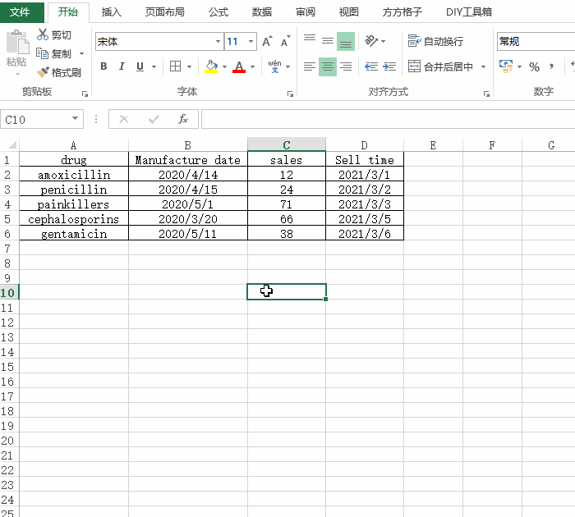
Task: Toggle Underline formatting
Action: click(140, 66)
